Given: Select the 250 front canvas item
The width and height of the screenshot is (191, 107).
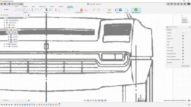Looking at the screenshot, I should (x=16, y=37).
